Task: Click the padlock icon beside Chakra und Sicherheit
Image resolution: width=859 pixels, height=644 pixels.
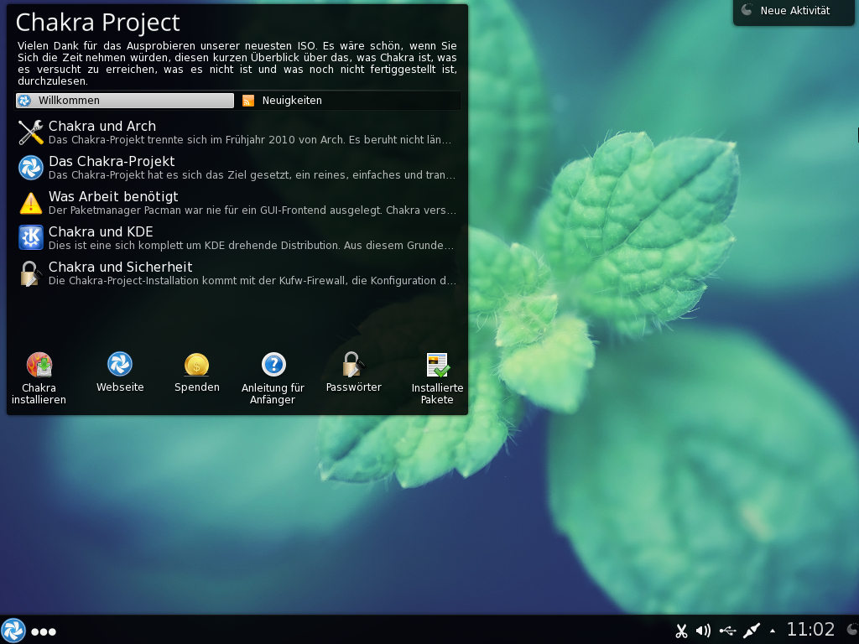Action: click(x=31, y=273)
